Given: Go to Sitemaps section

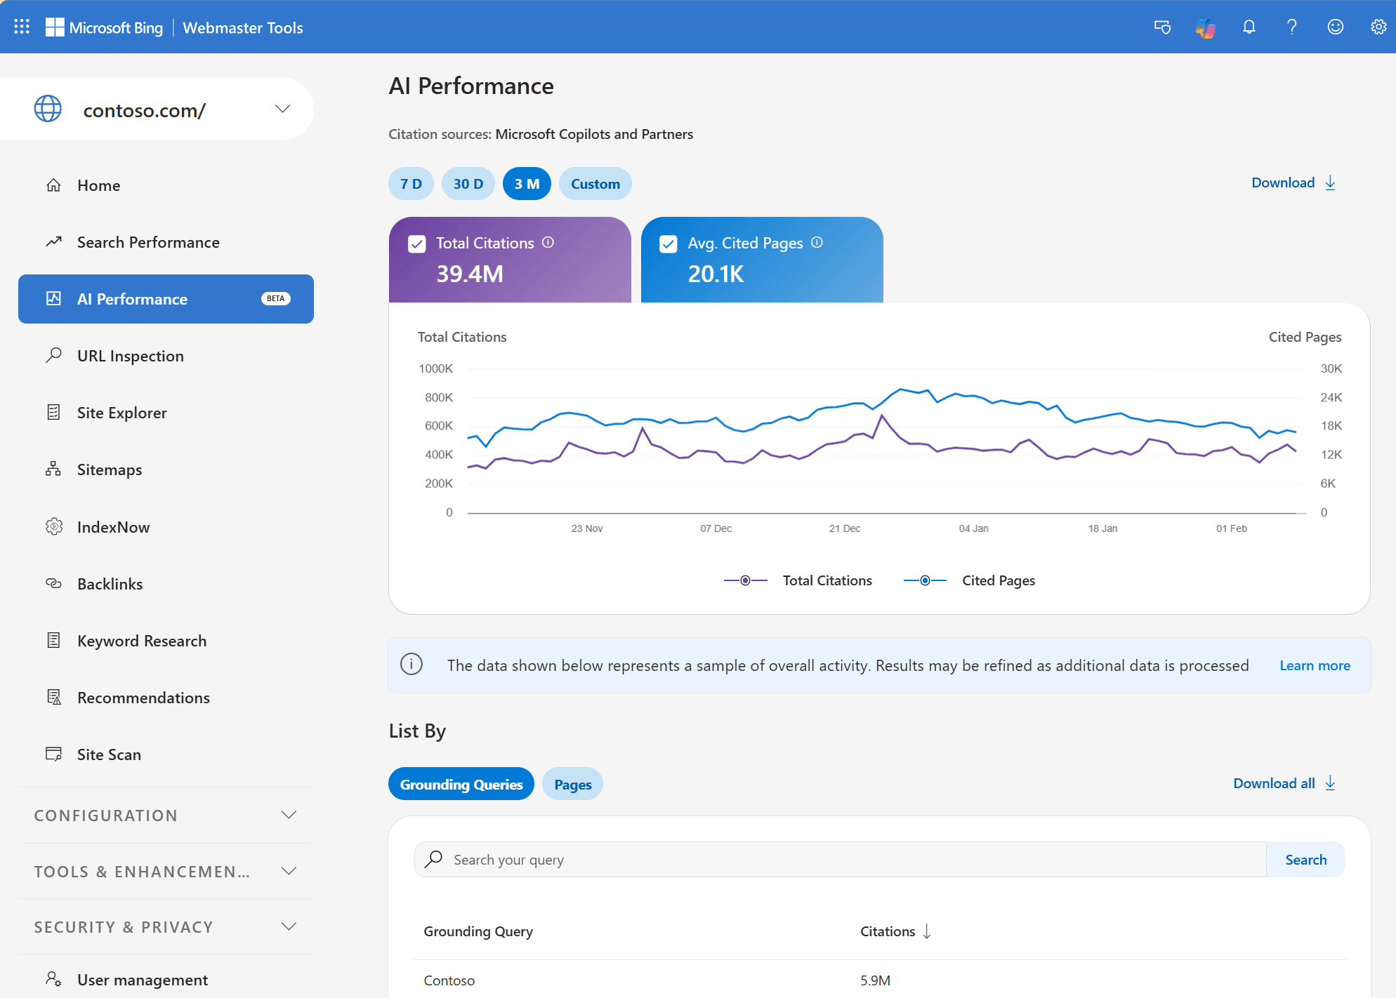Looking at the screenshot, I should [109, 469].
